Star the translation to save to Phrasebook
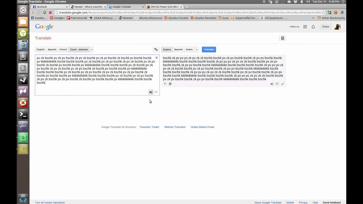This screenshot has width=363, height=204. [165, 84]
